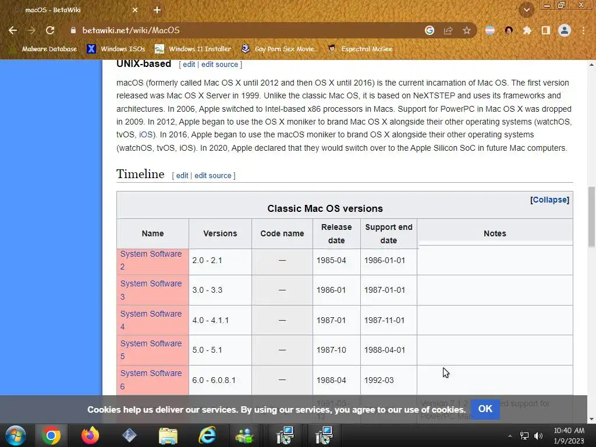Image resolution: width=596 pixels, height=447 pixels.
Task: Open the two-people taskbar application
Action: (x=245, y=435)
